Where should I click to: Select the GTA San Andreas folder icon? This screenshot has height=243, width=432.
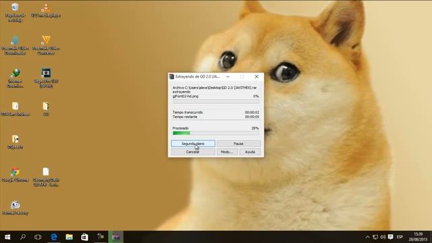[x=15, y=109]
